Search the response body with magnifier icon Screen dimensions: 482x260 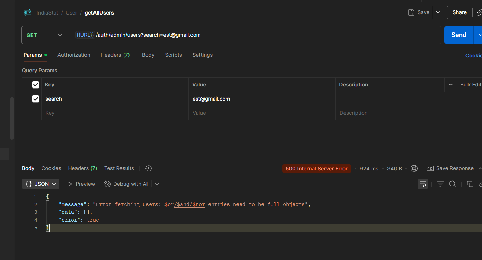[x=452, y=184]
